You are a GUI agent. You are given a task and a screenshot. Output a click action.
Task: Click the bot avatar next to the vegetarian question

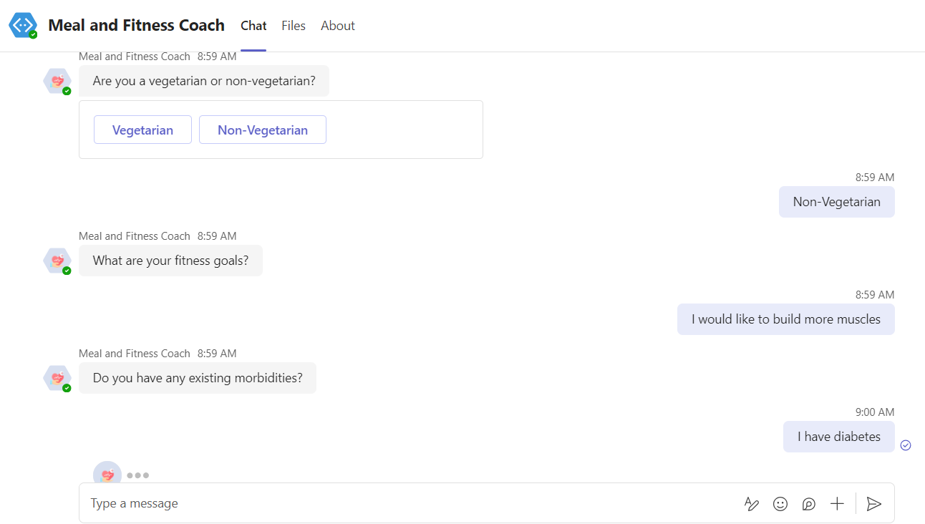(x=57, y=81)
